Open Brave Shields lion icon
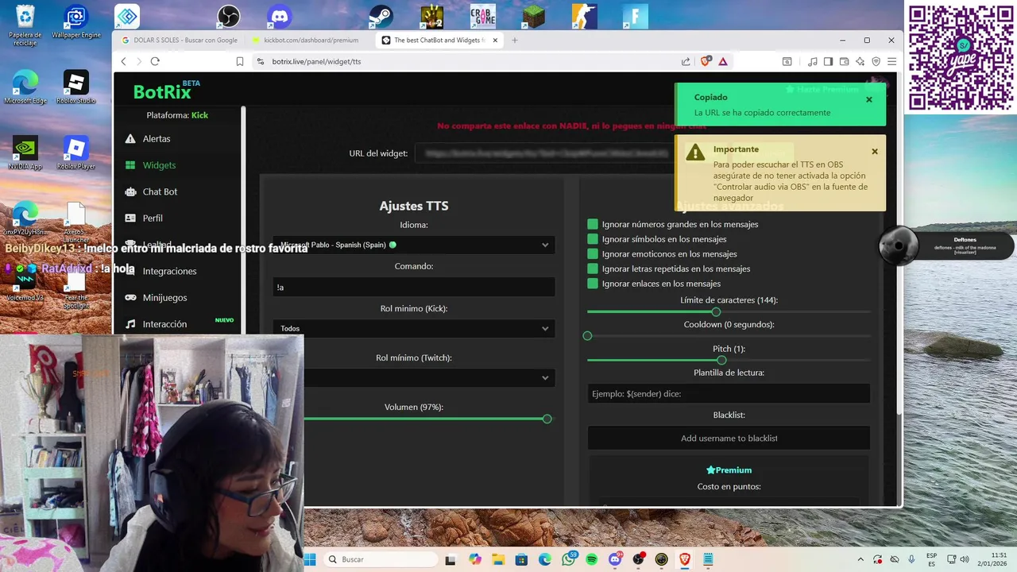This screenshot has width=1017, height=572. pos(706,61)
